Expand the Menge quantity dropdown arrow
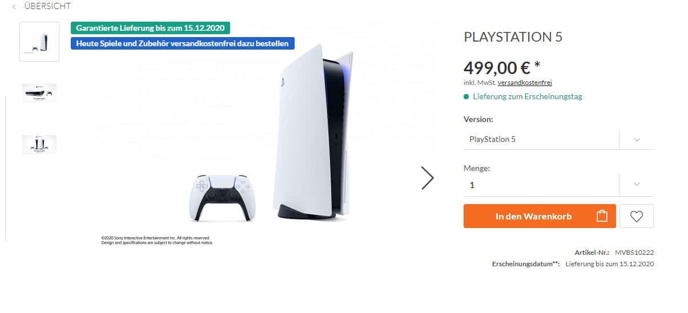Screen dimensions: 688x313 click(x=637, y=184)
